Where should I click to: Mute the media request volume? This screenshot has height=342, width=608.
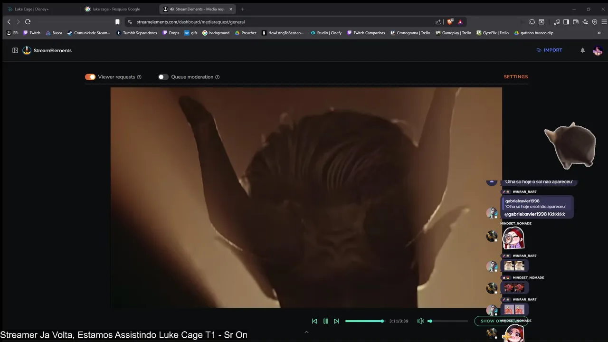(x=420, y=321)
